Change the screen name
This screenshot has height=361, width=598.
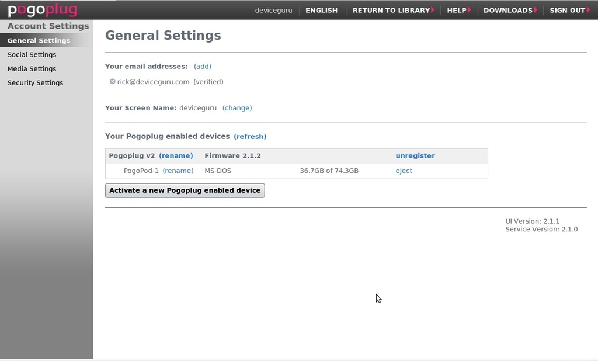(x=237, y=108)
